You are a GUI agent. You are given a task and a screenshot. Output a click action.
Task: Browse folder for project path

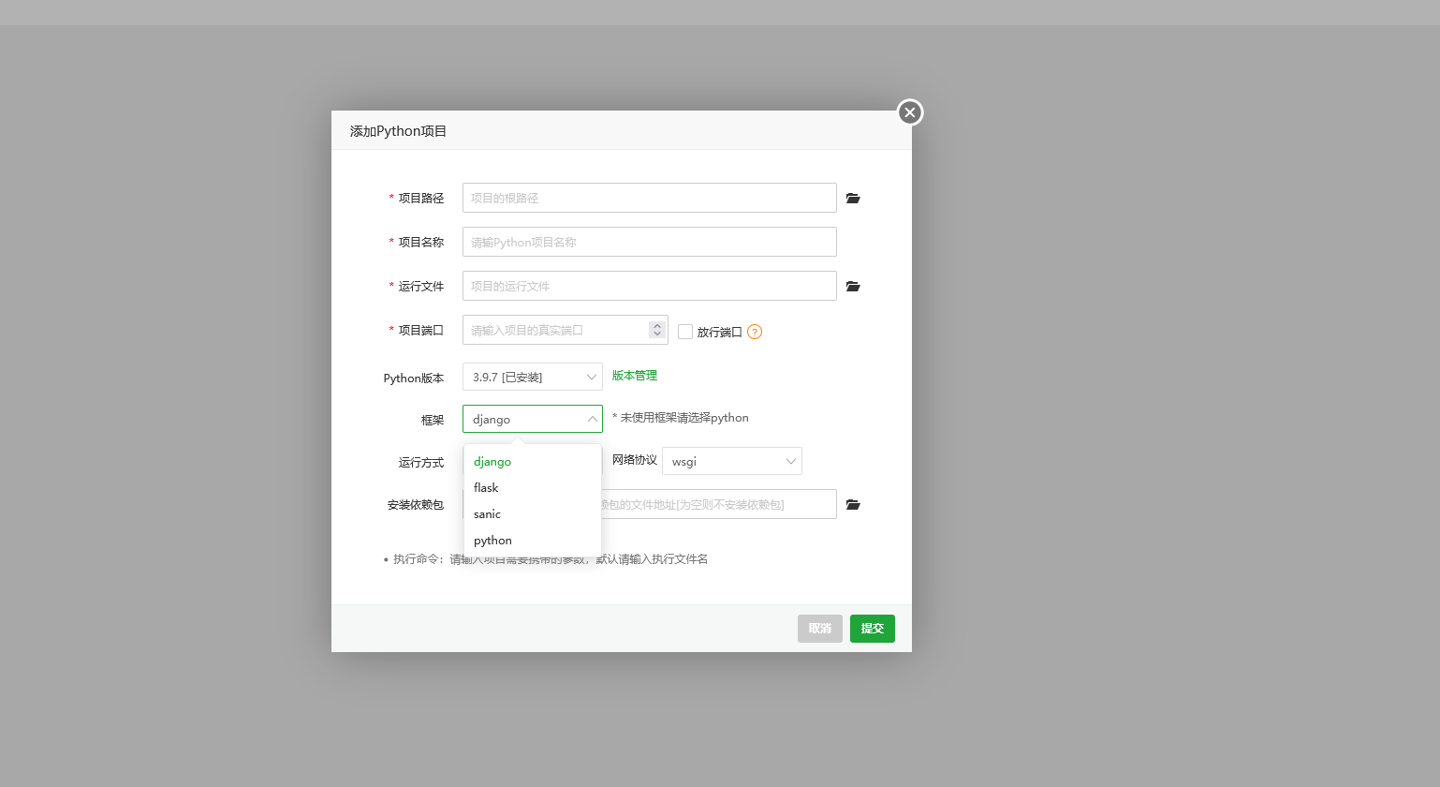tap(853, 199)
